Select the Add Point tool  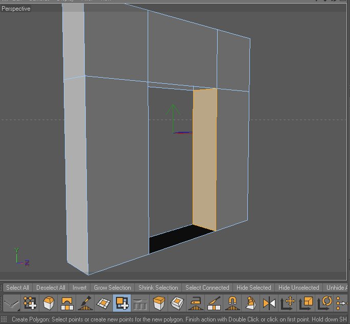pyautogui.click(x=30, y=303)
